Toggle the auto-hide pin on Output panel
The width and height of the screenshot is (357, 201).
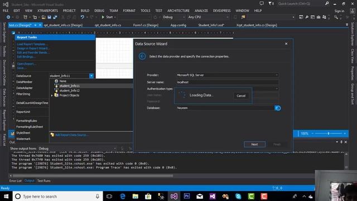(x=341, y=142)
